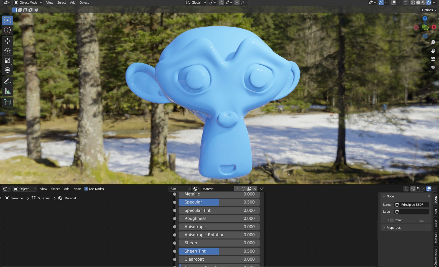Toggle the material fake user shield
The height and width of the screenshot is (267, 439).
tap(243, 189)
